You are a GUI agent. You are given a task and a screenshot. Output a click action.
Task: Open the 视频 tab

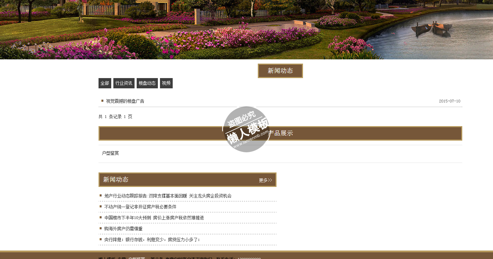166,83
